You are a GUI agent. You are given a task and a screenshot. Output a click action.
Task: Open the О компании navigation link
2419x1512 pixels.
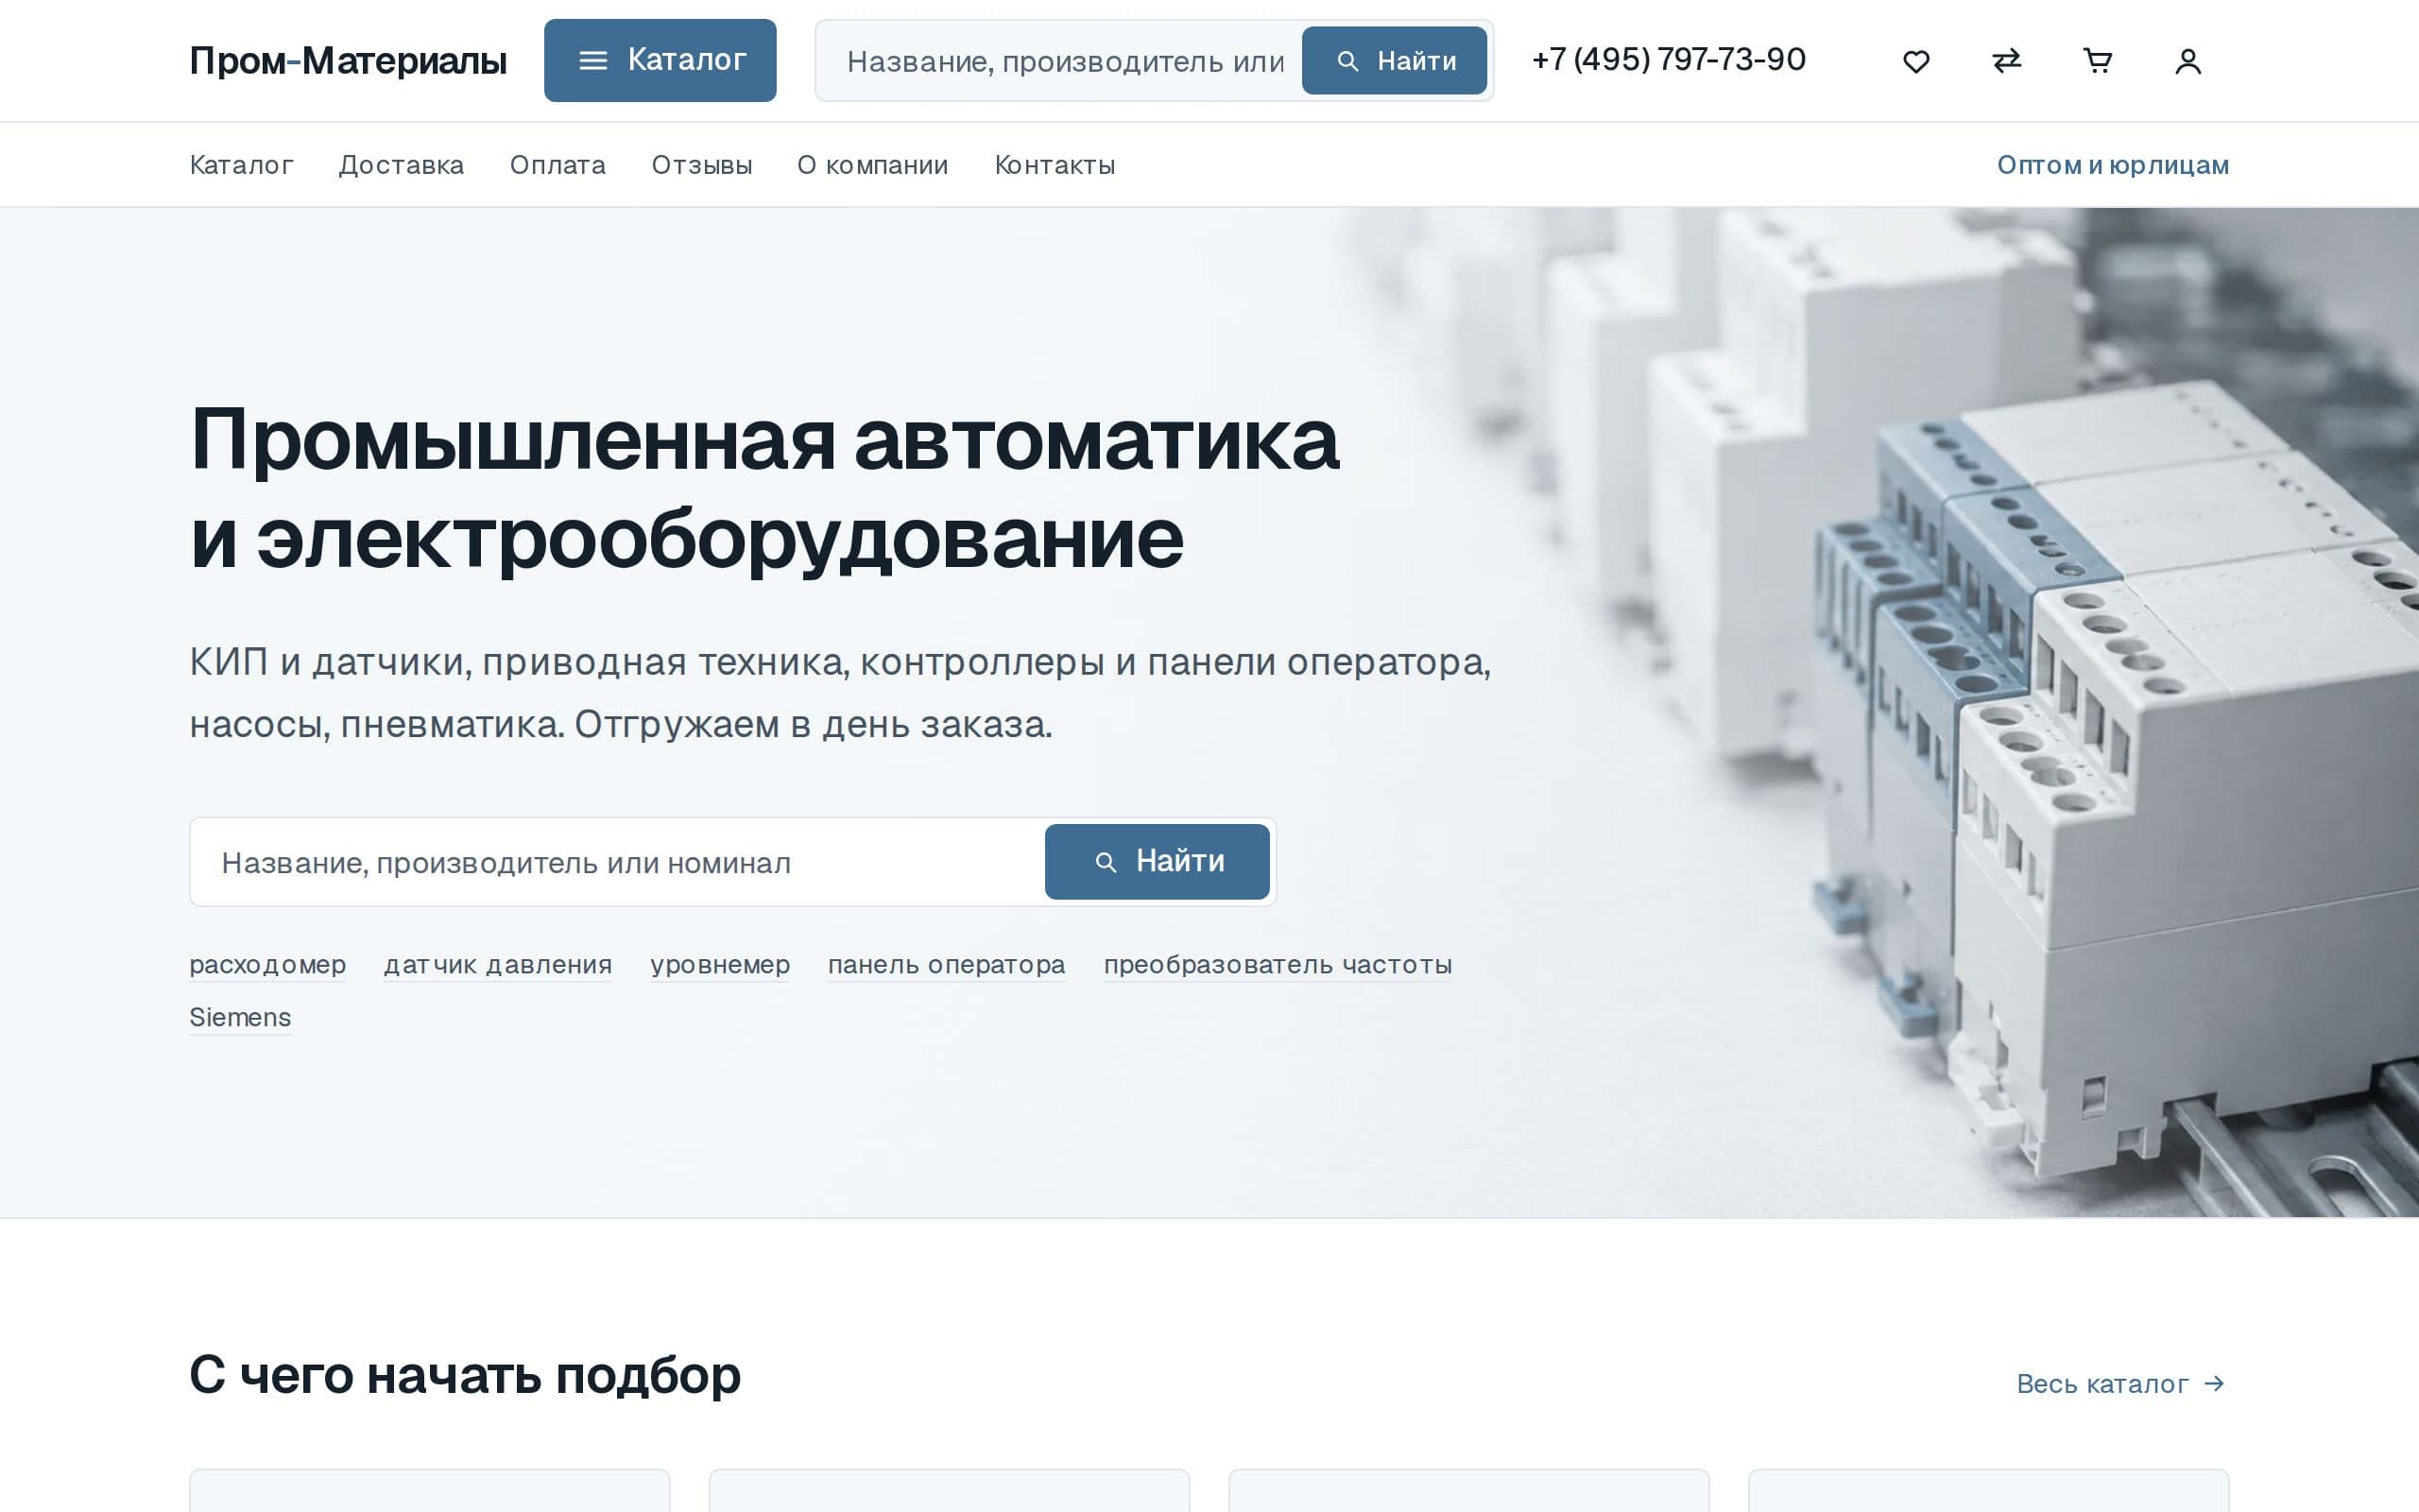873,165
